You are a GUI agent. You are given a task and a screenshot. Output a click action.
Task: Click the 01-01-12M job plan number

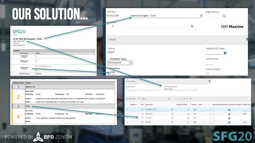click(113, 16)
